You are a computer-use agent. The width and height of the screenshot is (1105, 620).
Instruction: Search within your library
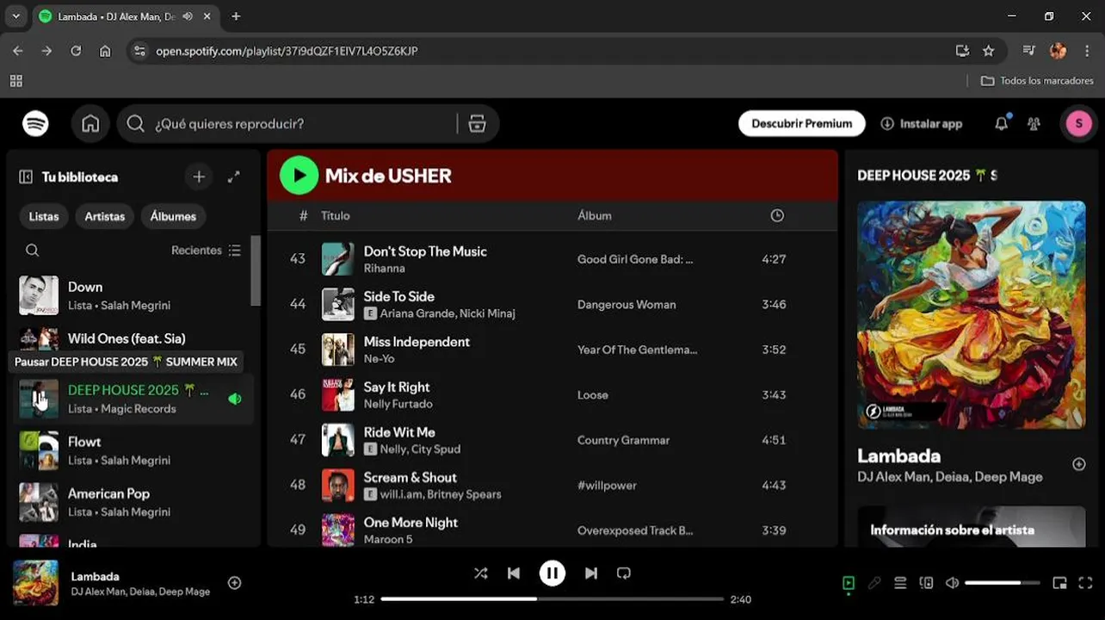coord(32,251)
